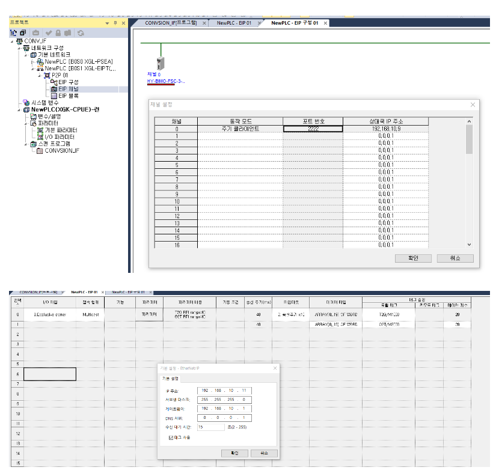This screenshot has height=473, width=493.
Task: Click the 시스템 변수 item icon
Action: [x=26, y=103]
